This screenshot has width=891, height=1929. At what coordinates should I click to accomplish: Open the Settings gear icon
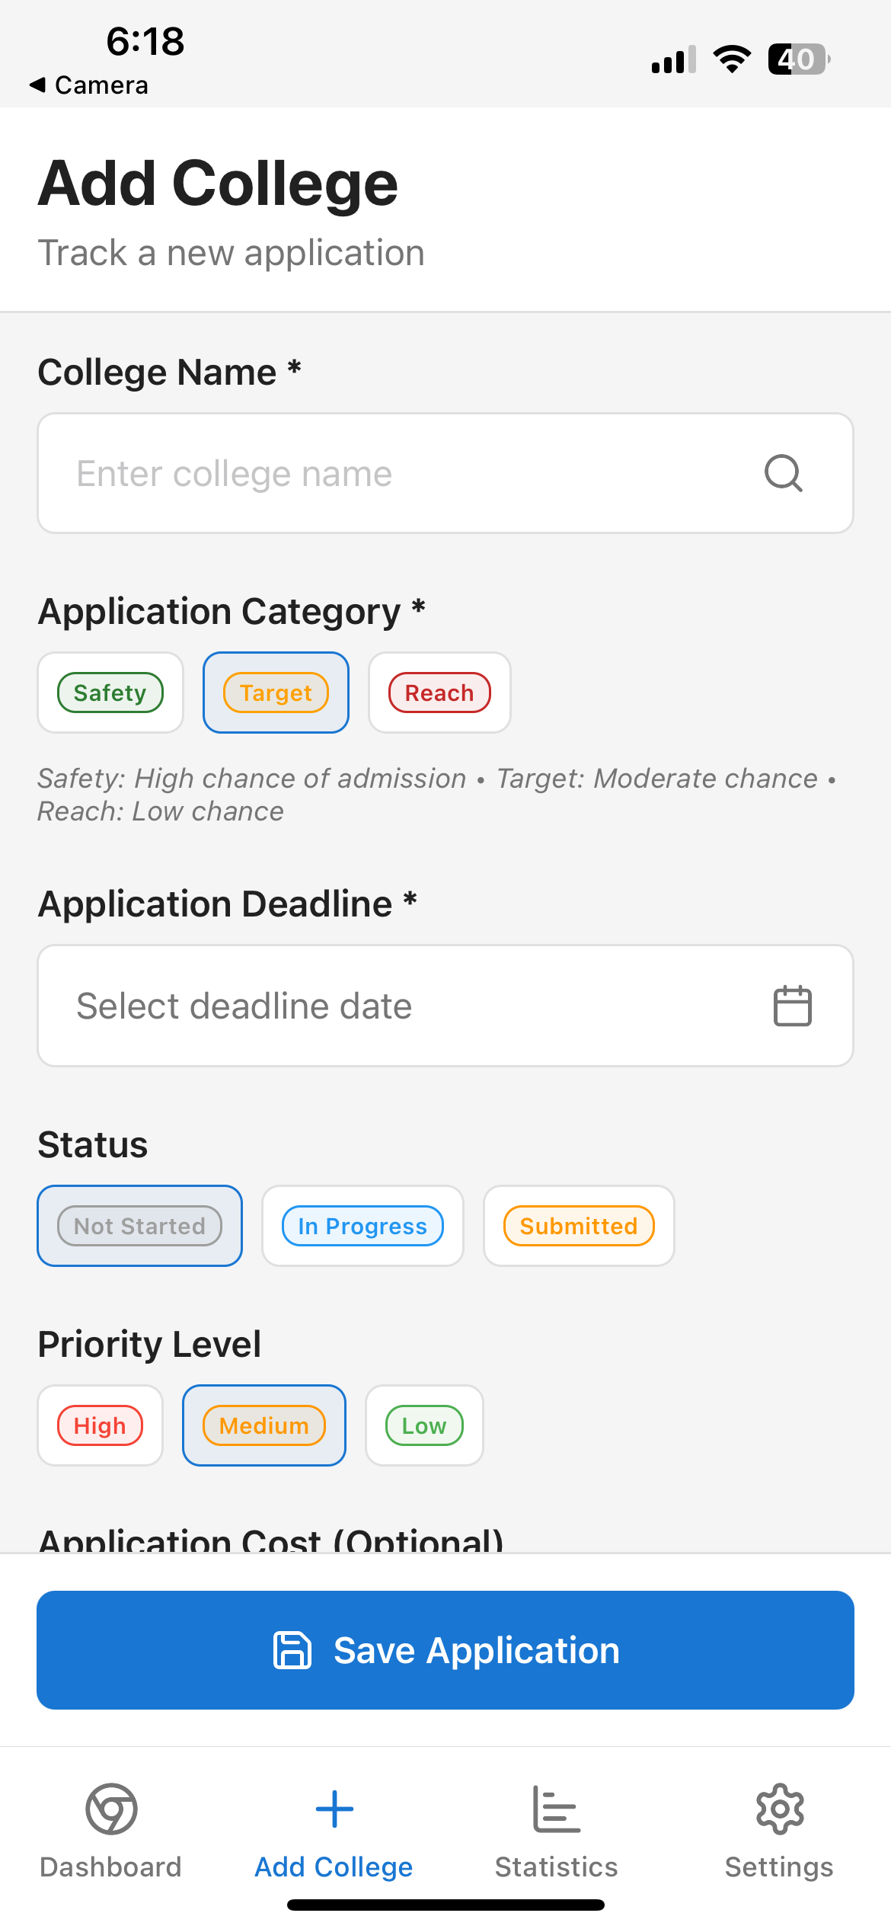780,1809
